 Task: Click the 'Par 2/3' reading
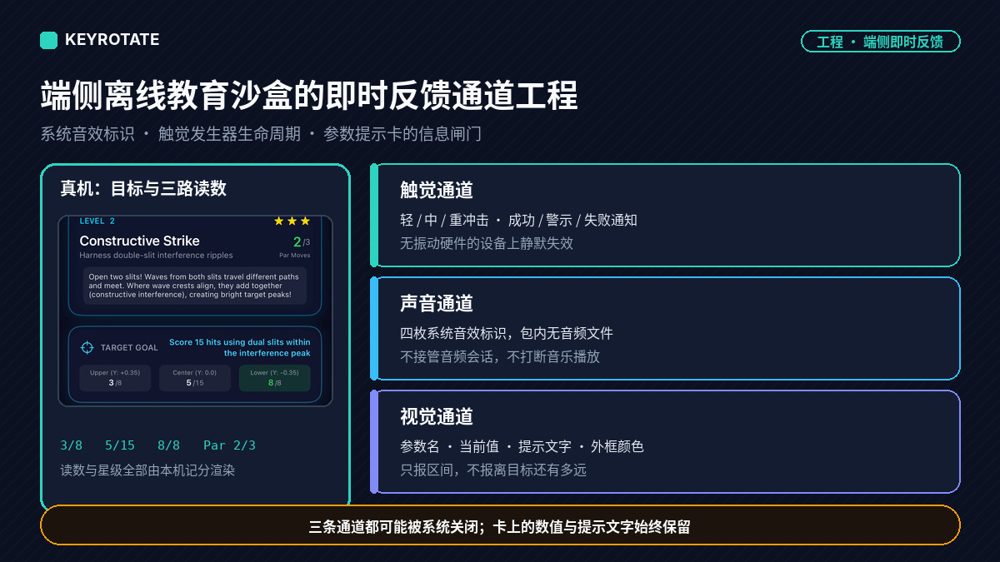229,445
